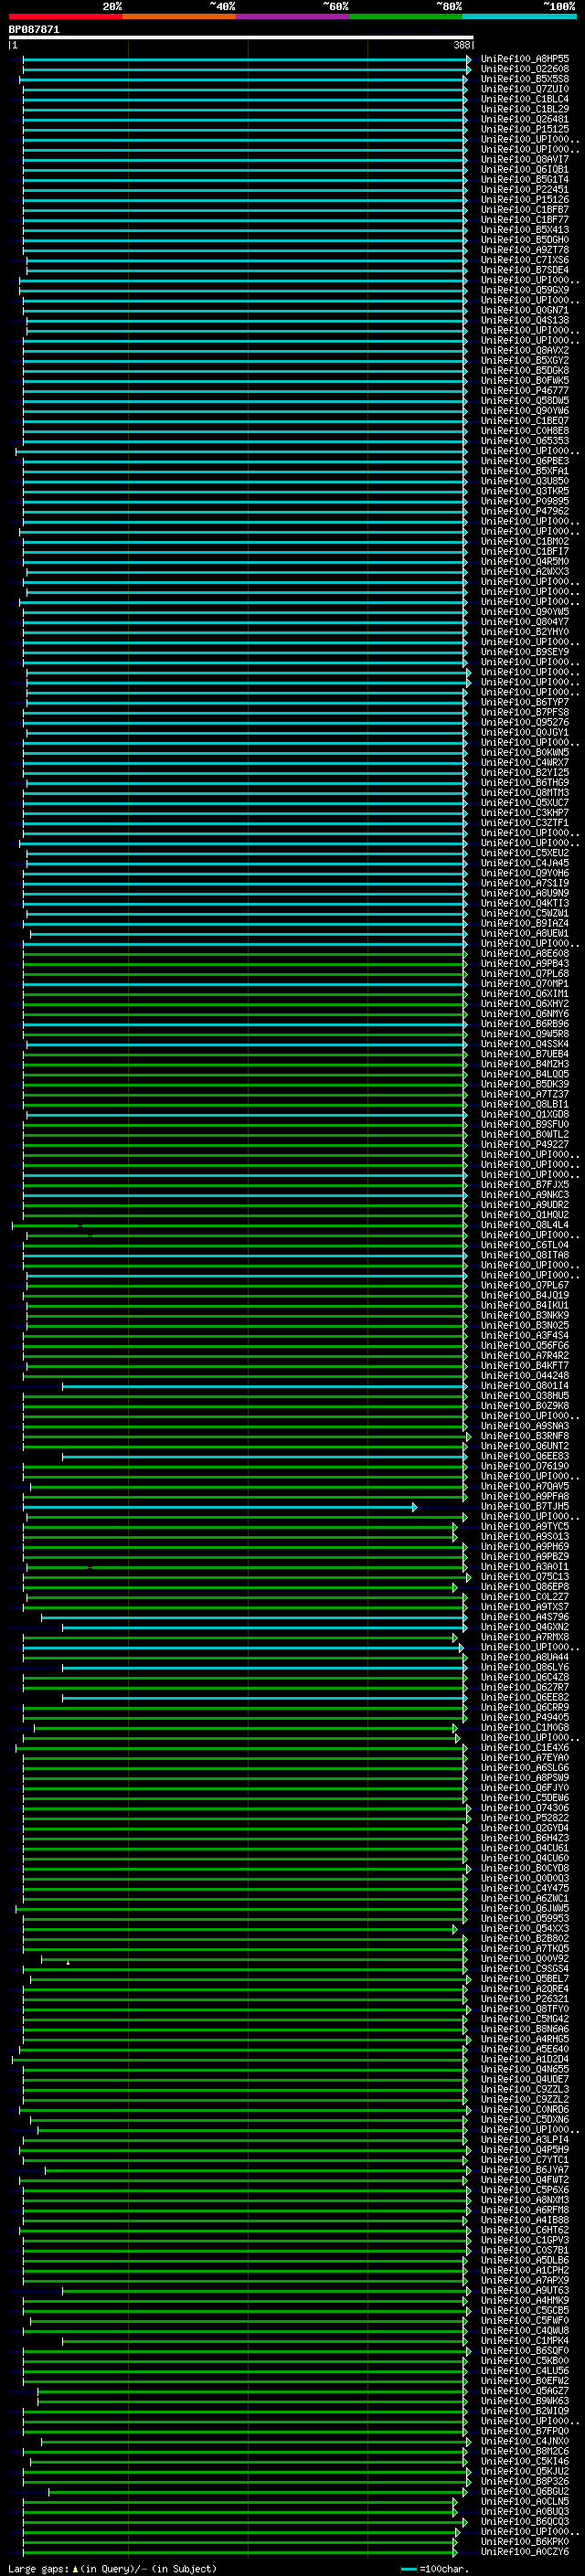Image resolution: width=585 pixels, height=2576 pixels.
Task: Select hit label UniRef100_Q86LY6
Action: click(525, 1668)
